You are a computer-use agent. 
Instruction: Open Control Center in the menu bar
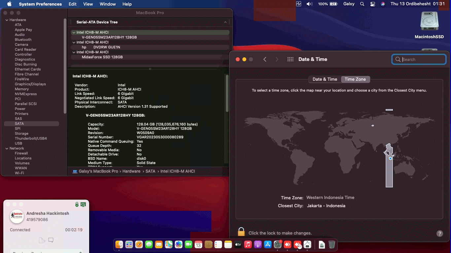click(x=373, y=4)
